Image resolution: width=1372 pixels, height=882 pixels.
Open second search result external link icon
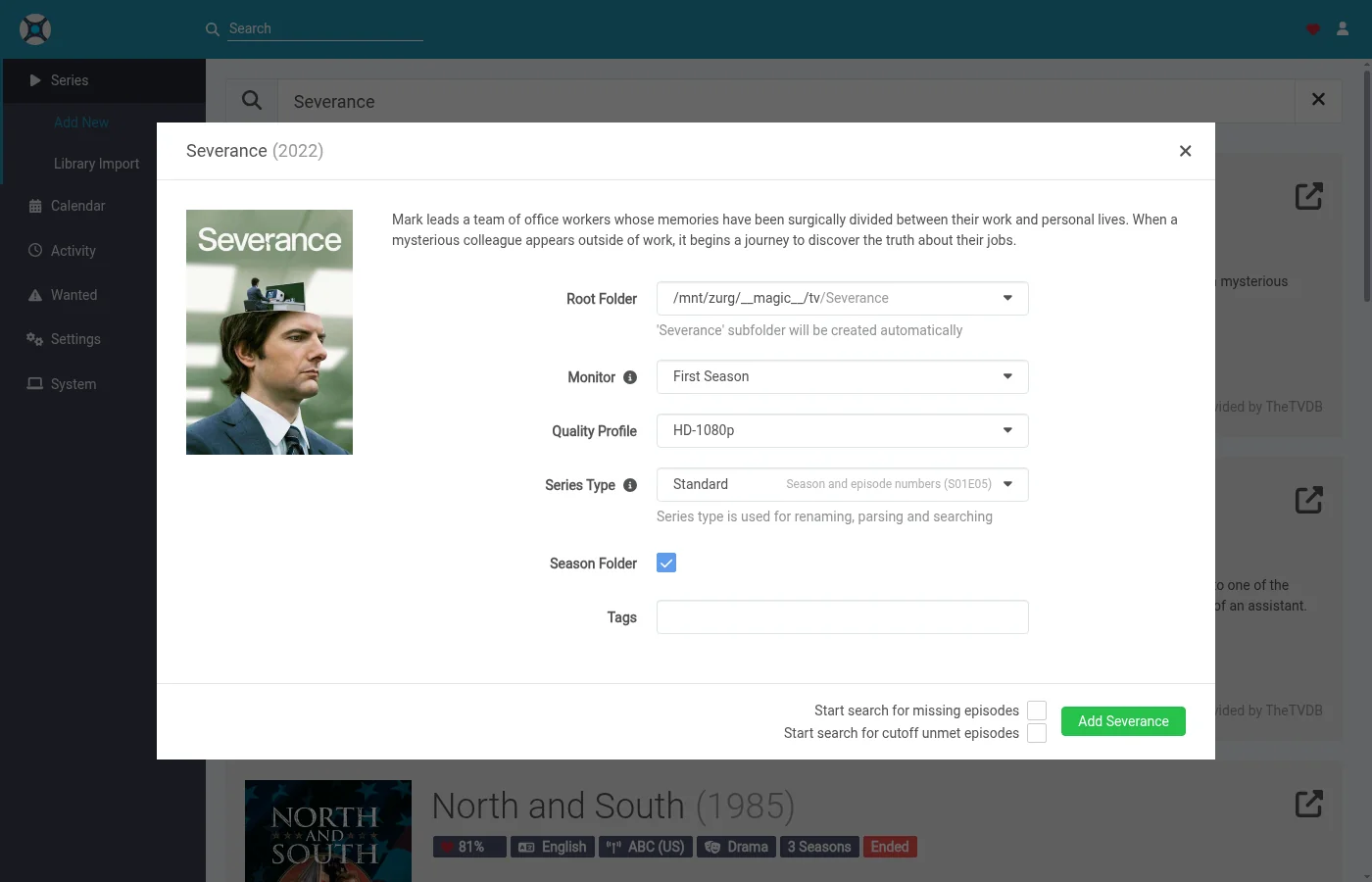(x=1309, y=500)
